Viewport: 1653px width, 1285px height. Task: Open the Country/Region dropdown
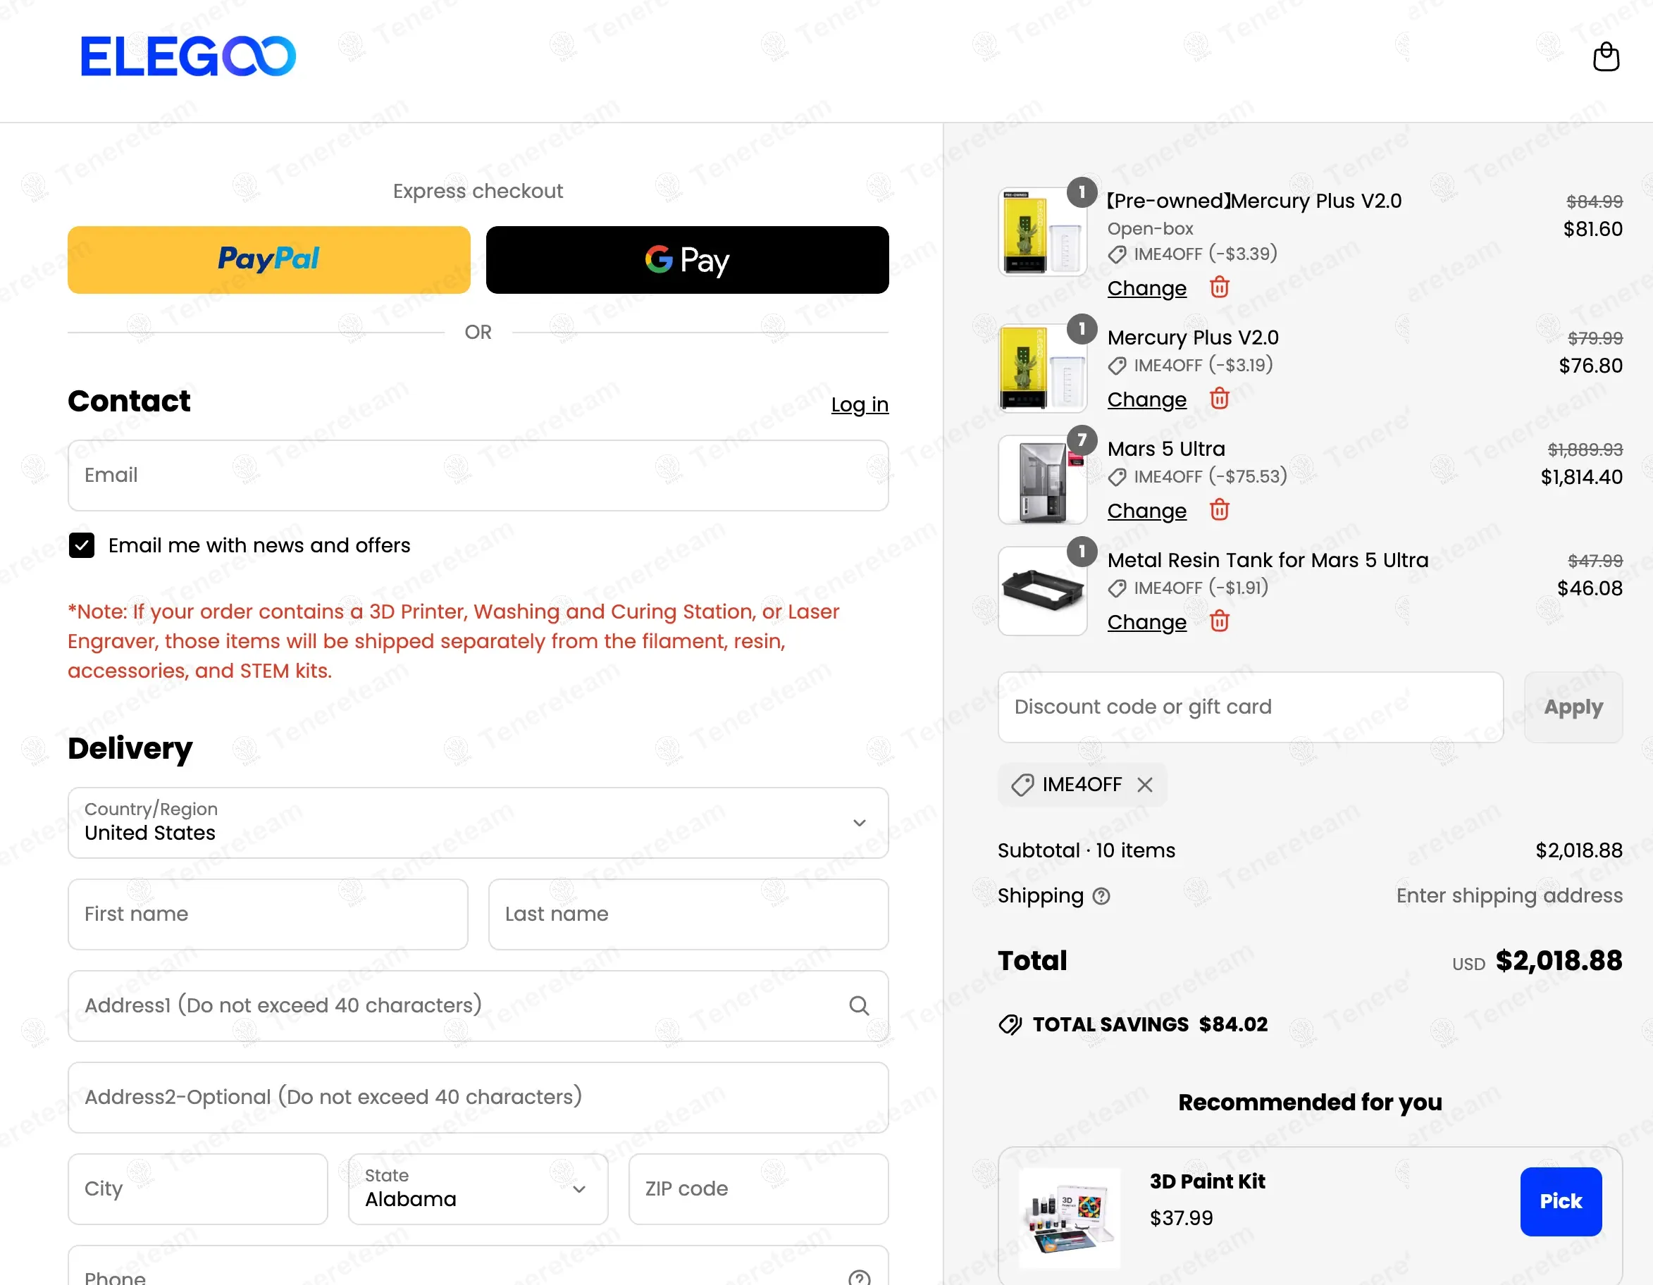[x=478, y=823]
